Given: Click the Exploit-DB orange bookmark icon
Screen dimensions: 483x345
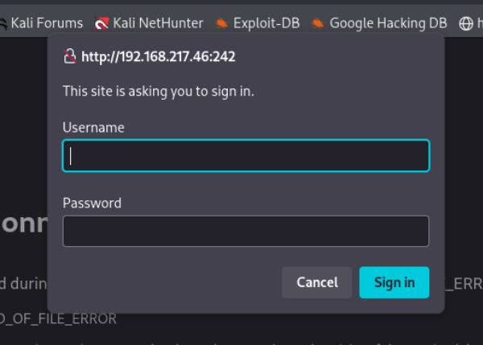Looking at the screenshot, I should click(221, 23).
